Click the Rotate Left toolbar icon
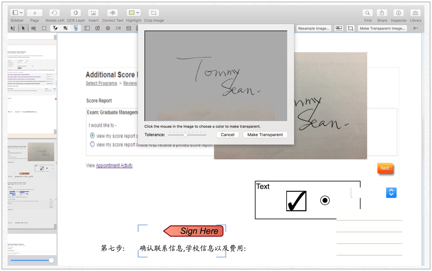Viewport: 432px width, 271px height. 55,13
